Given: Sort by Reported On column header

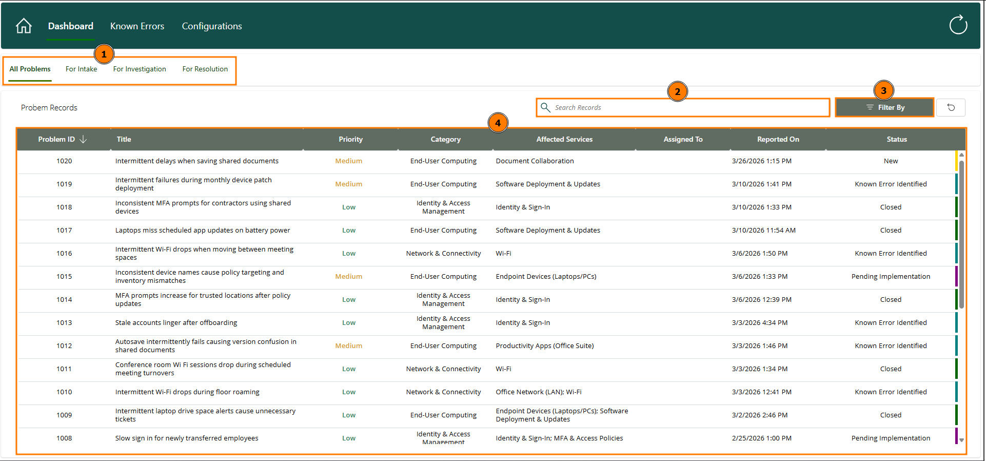Looking at the screenshot, I should [x=778, y=140].
